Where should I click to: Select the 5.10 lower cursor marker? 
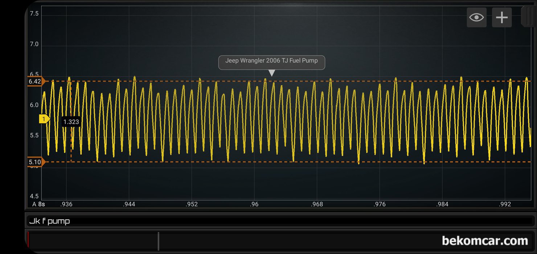click(x=36, y=162)
